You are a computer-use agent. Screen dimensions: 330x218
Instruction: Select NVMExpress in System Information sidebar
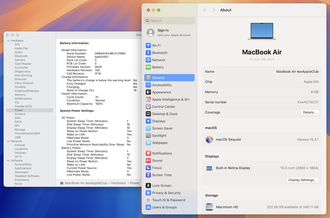pos(23,99)
